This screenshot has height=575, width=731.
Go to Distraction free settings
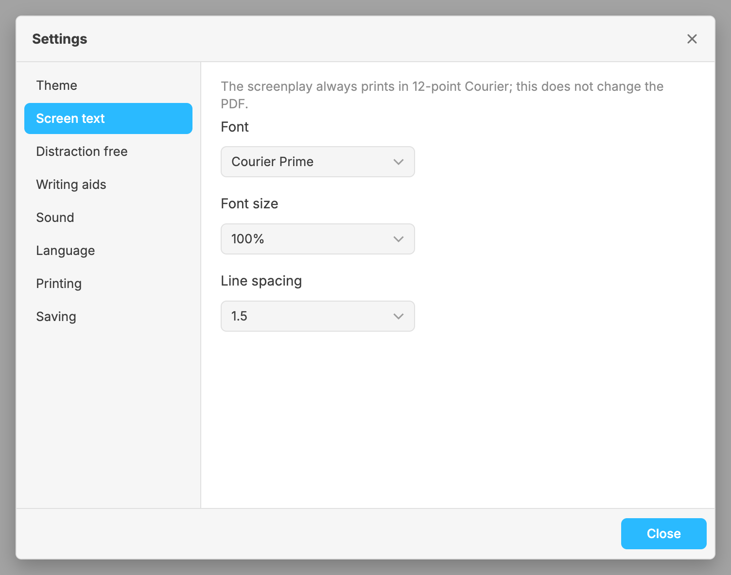[108, 152]
